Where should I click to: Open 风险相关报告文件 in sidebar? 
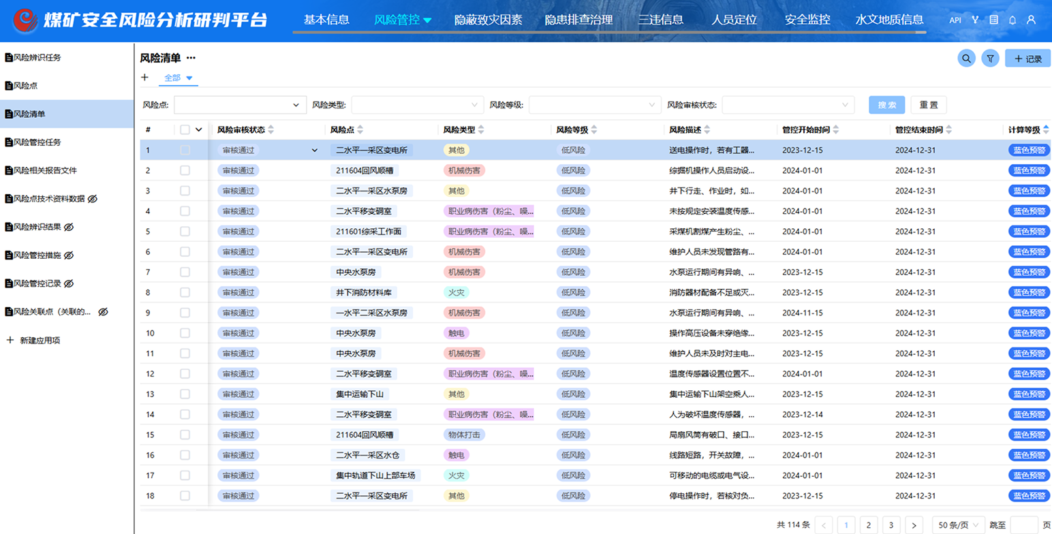click(x=67, y=170)
